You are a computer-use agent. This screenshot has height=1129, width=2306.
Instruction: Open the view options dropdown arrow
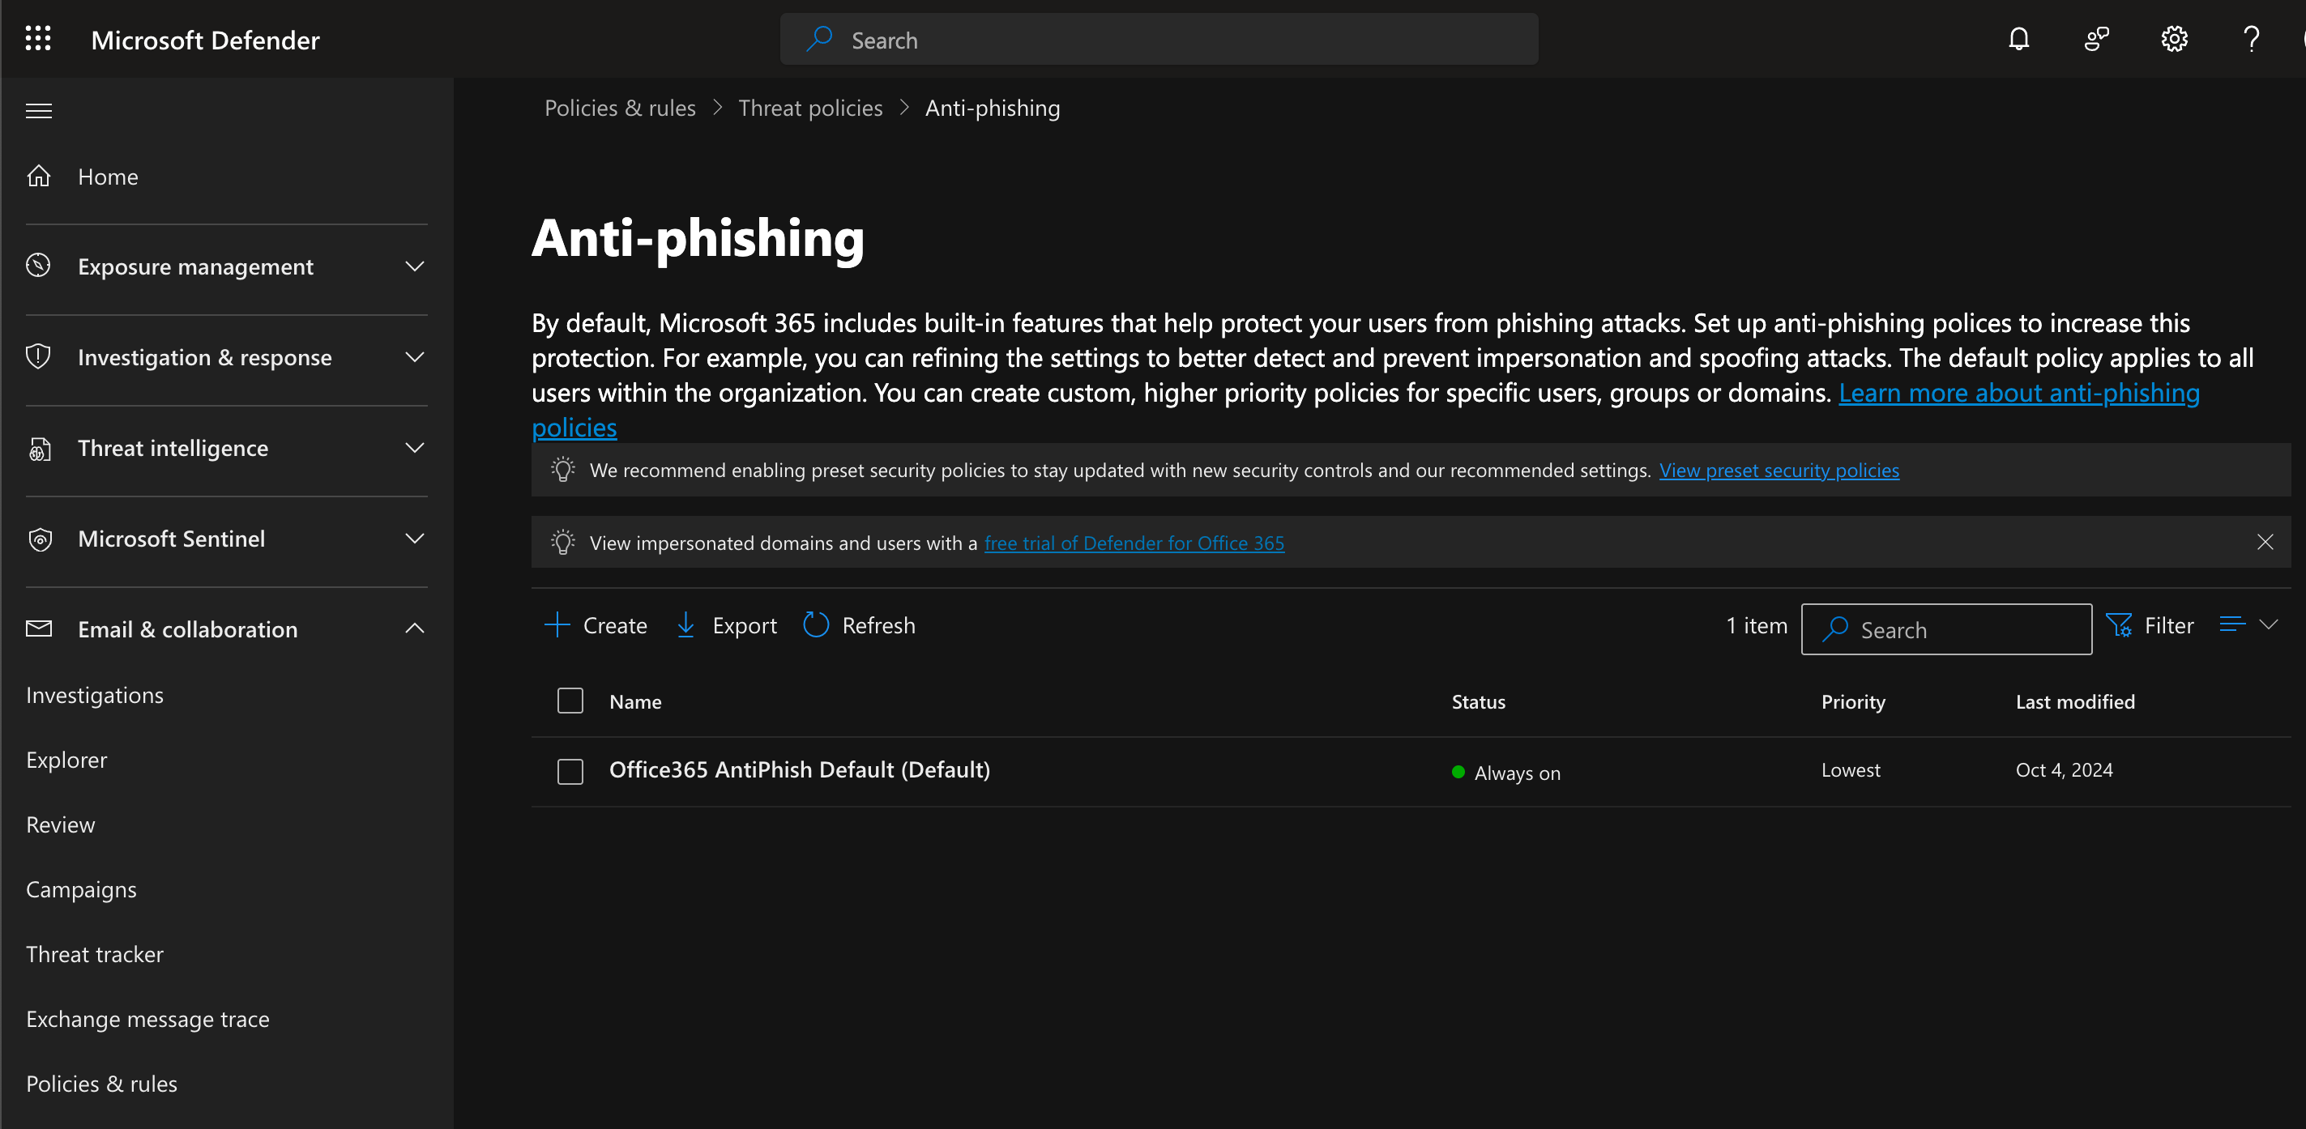click(2269, 625)
